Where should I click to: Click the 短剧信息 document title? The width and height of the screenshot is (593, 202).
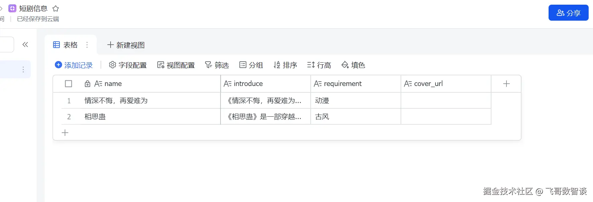pyautogui.click(x=33, y=8)
